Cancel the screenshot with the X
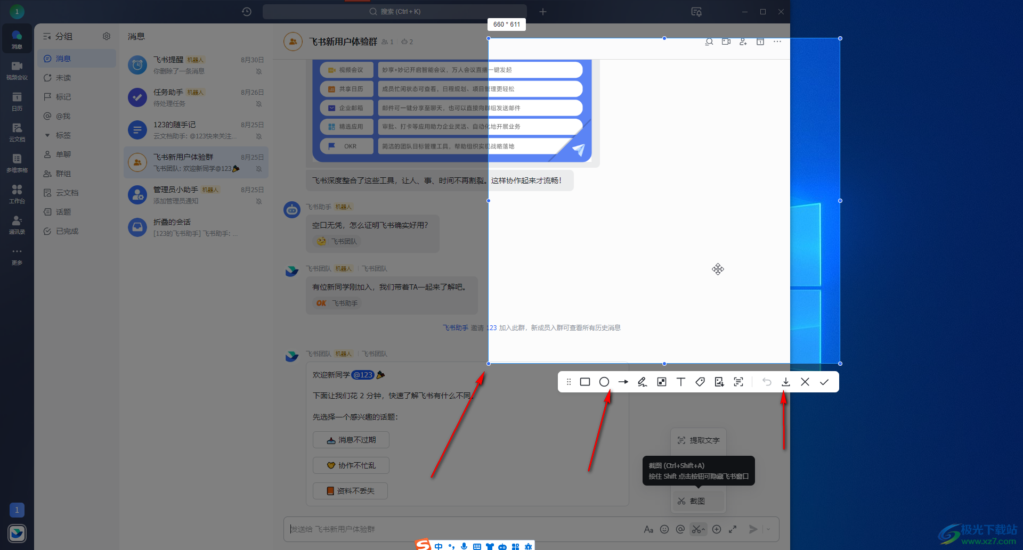Screen dimensions: 1023x550 805,382
